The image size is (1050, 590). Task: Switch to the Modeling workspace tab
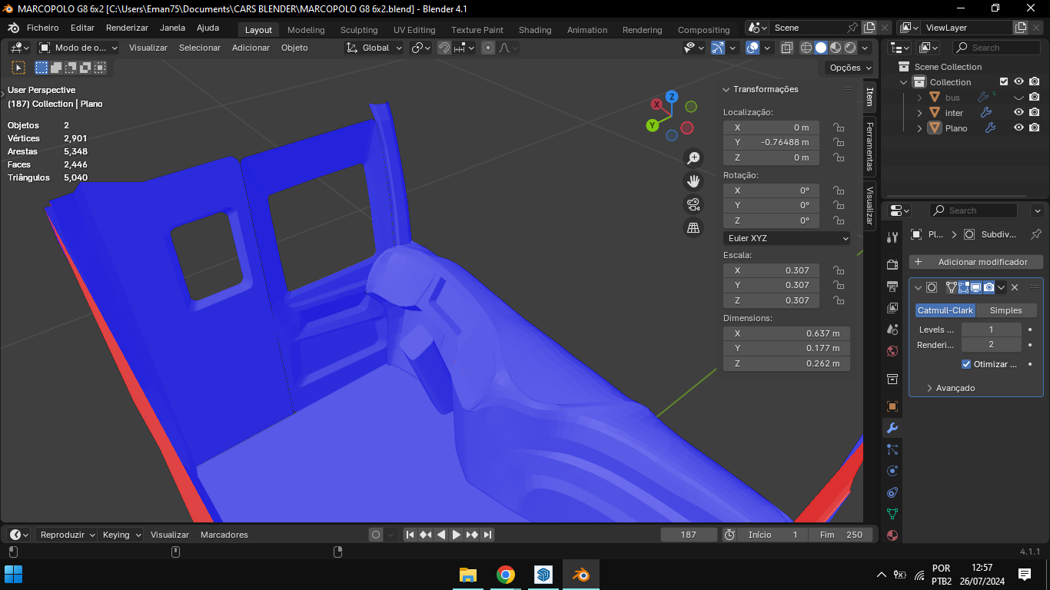pos(306,30)
